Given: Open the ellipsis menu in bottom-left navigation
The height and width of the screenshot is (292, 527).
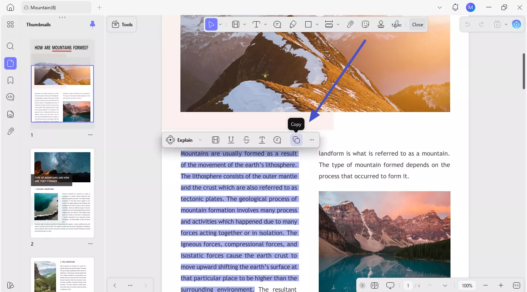Looking at the screenshot, I should [x=130, y=285].
